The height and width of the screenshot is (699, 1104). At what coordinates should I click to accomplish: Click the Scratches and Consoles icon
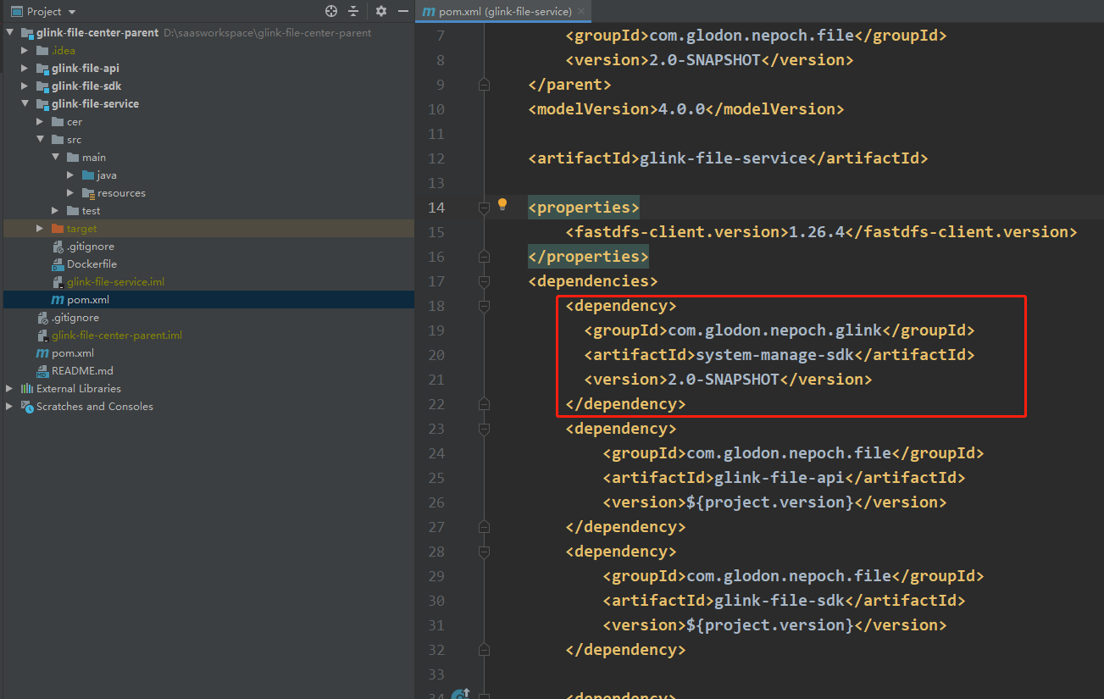click(x=27, y=406)
